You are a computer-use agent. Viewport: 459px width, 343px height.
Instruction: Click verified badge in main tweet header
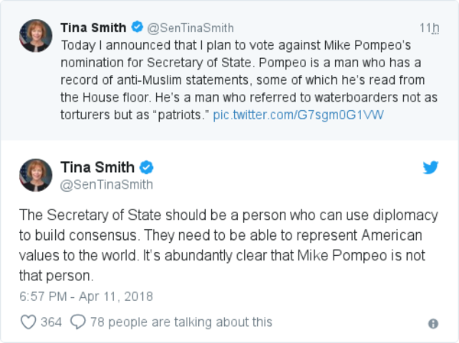[x=148, y=167]
